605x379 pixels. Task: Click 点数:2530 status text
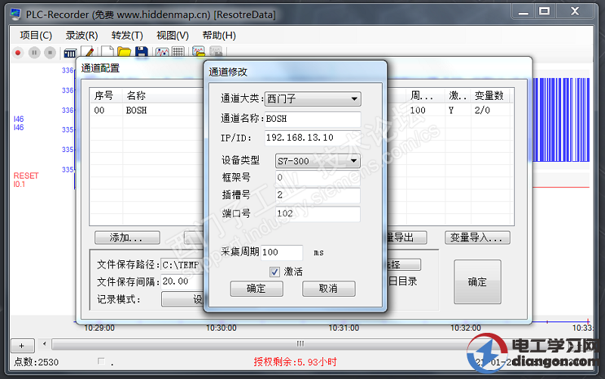click(x=36, y=362)
